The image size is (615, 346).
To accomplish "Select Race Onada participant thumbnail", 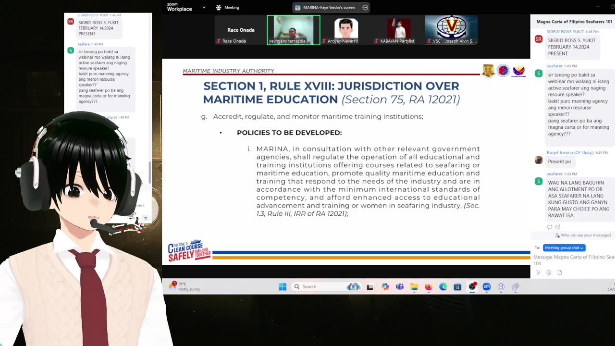I will pyautogui.click(x=240, y=30).
